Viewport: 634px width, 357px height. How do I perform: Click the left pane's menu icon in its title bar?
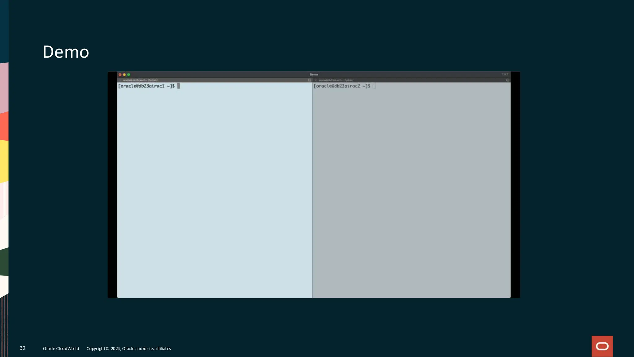pyautogui.click(x=309, y=80)
